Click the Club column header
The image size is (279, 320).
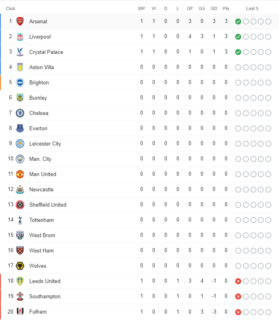[10, 8]
